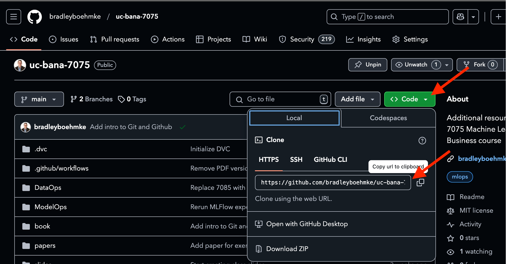Screen dimensions: 506x264
Task: Click the clone help question-mark icon
Action: 422,140
